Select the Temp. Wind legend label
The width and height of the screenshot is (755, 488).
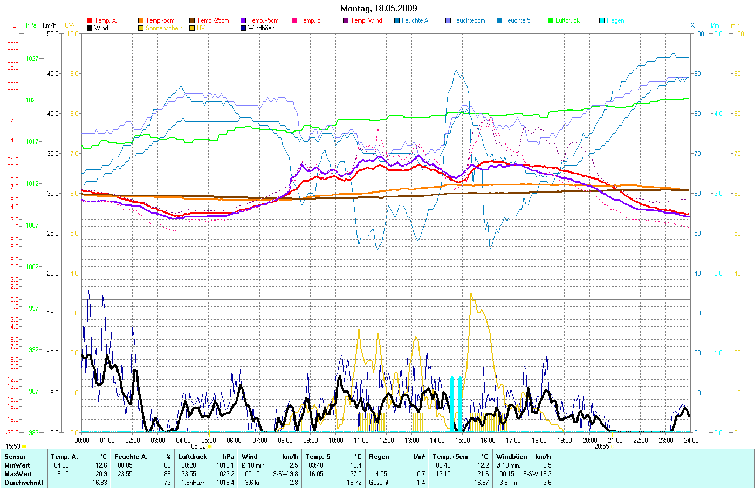[x=366, y=20]
